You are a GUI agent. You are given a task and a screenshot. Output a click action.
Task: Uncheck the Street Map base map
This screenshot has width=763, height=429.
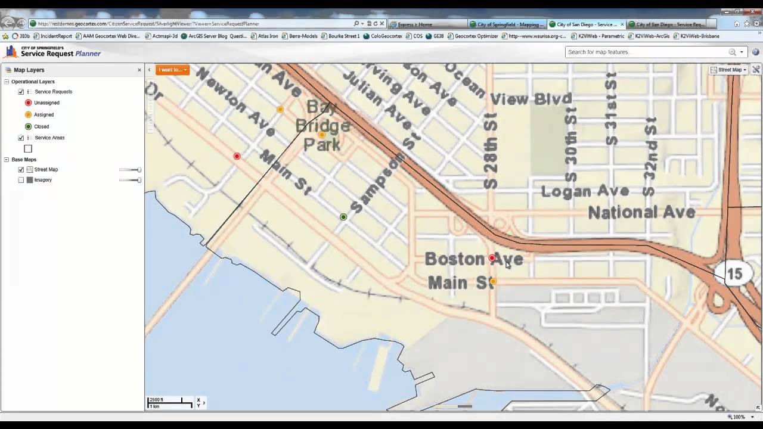[x=21, y=170]
